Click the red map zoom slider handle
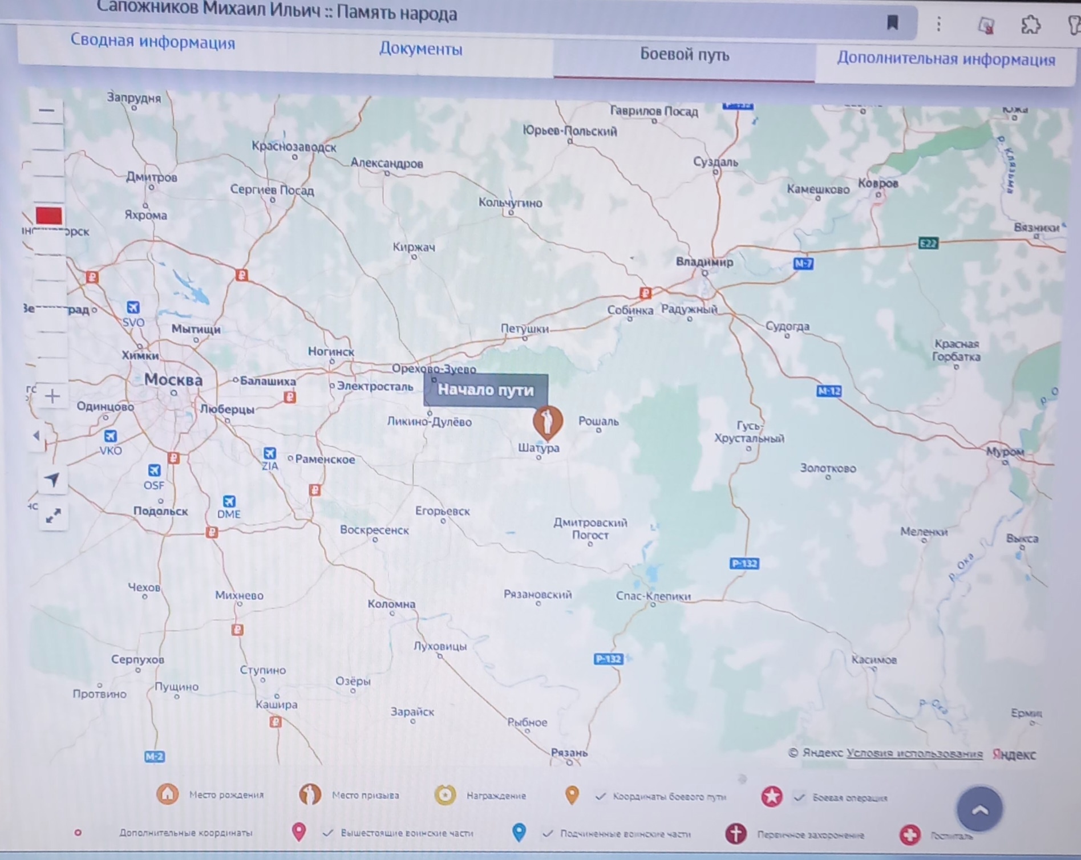The height and width of the screenshot is (860, 1081). (48, 216)
